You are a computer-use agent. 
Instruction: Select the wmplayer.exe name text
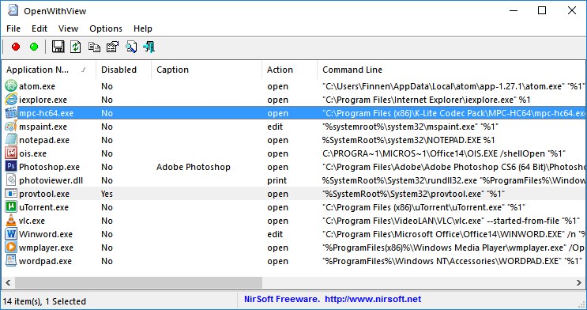[46, 248]
